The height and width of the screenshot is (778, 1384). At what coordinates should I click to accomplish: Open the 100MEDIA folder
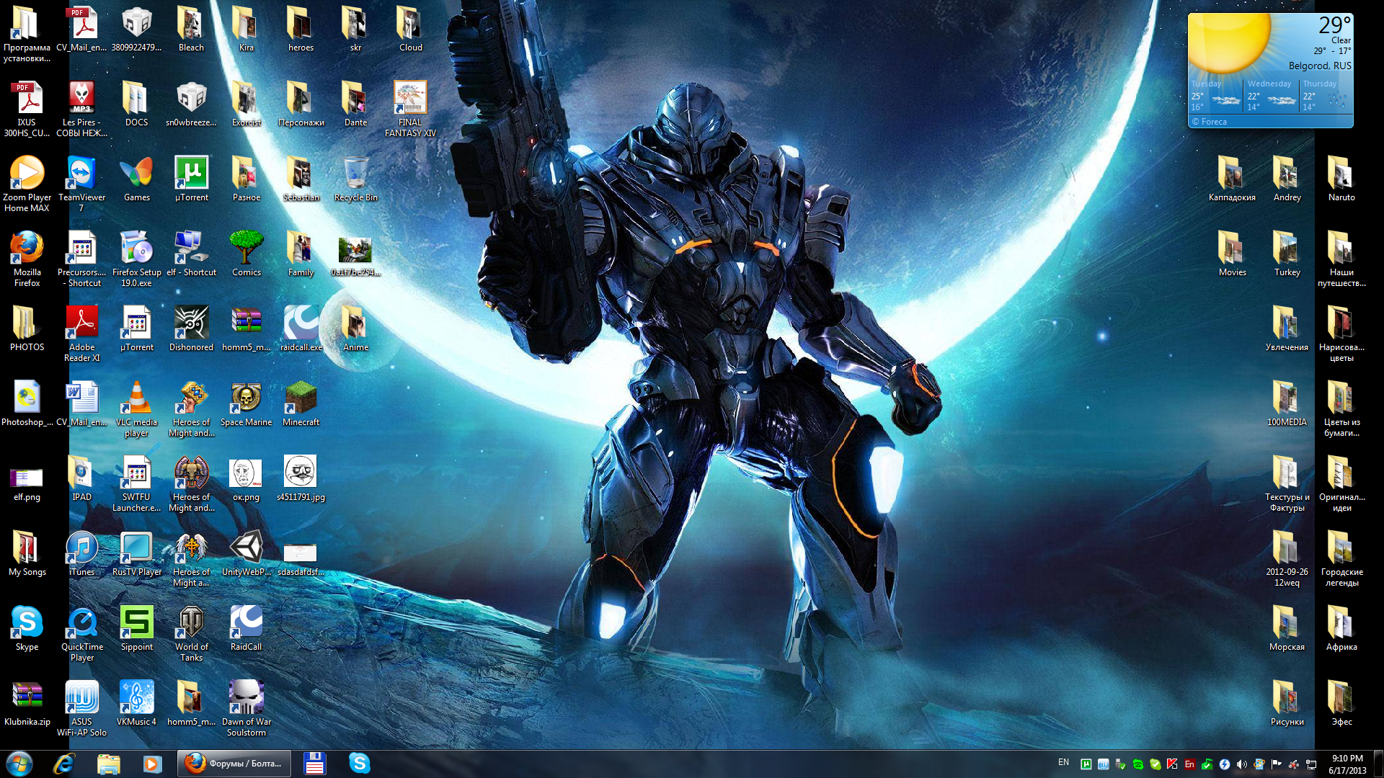(1287, 398)
